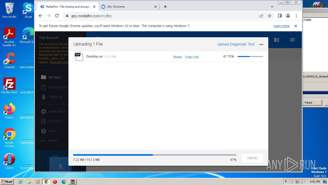Screen dimensions: 328x185
Task: Open Recycle Bin on desktop
Action: 9,10
